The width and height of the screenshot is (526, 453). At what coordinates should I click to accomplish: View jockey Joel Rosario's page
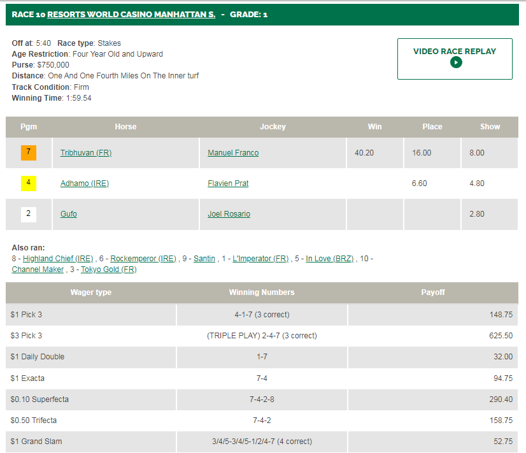[229, 214]
